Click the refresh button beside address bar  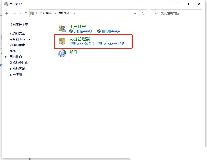pyautogui.click(x=143, y=13)
